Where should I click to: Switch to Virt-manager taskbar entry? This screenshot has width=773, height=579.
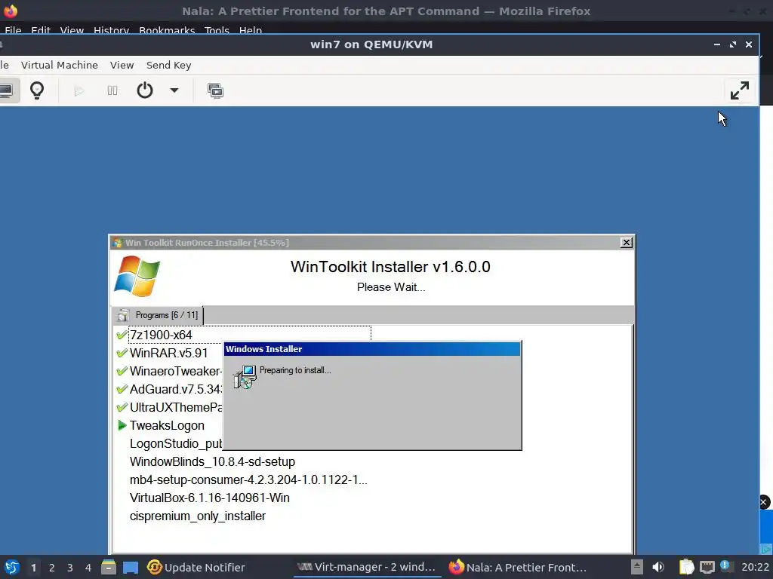[367, 567]
